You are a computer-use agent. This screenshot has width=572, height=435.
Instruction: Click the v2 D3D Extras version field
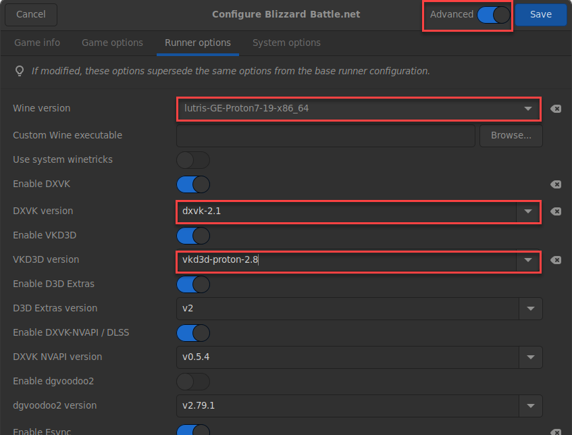click(348, 309)
